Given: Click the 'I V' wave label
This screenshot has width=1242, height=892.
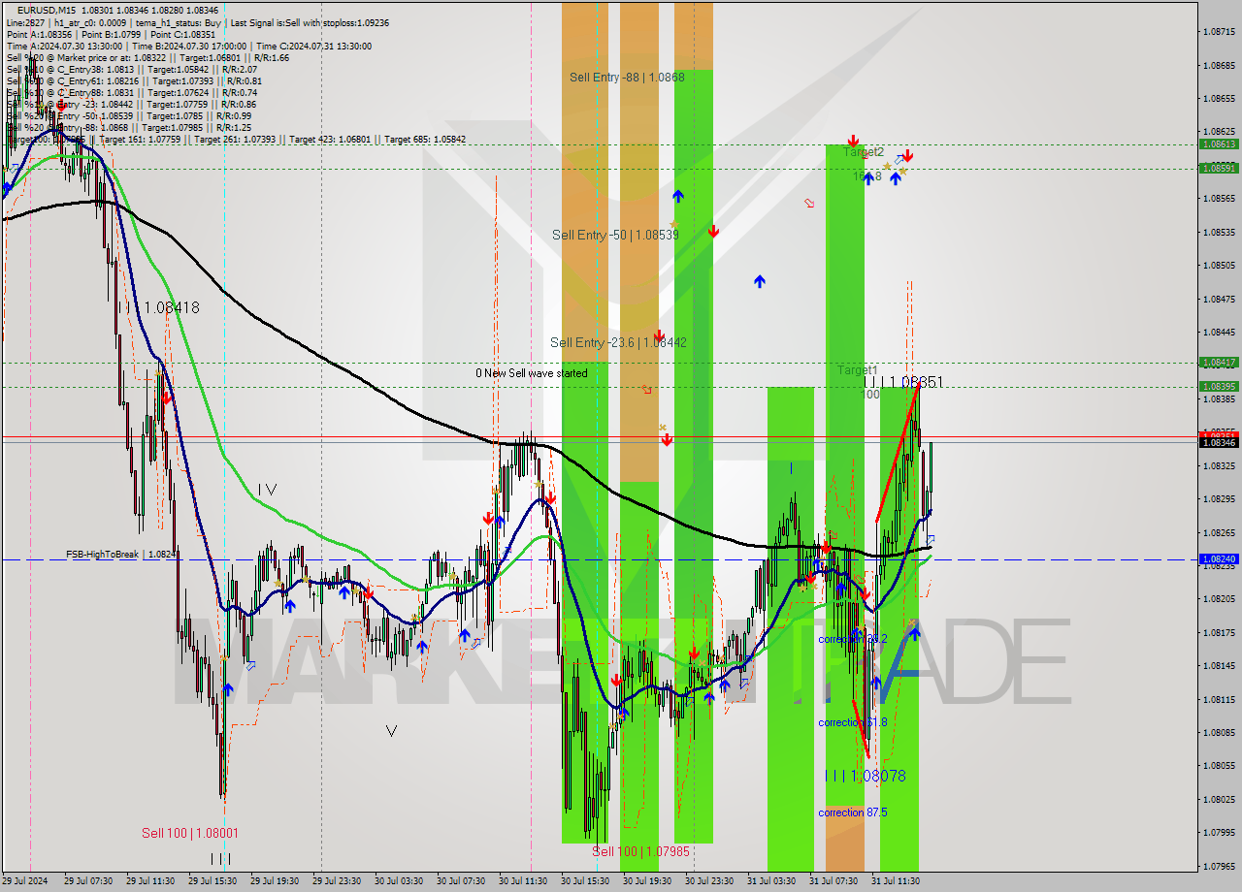Looking at the screenshot, I should [x=267, y=490].
